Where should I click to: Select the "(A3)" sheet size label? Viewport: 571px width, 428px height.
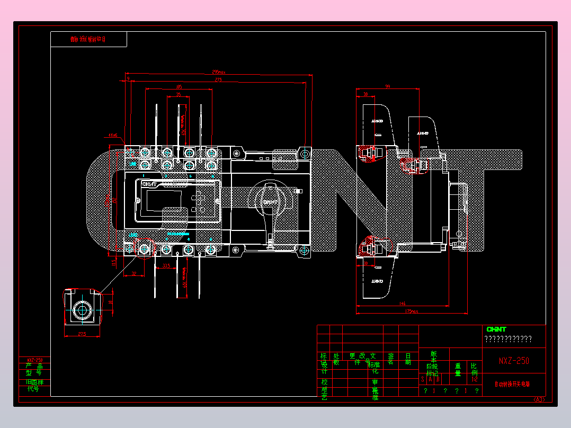[x=539, y=399]
